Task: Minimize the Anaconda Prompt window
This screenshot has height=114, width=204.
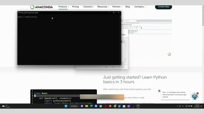Action: 109,13
